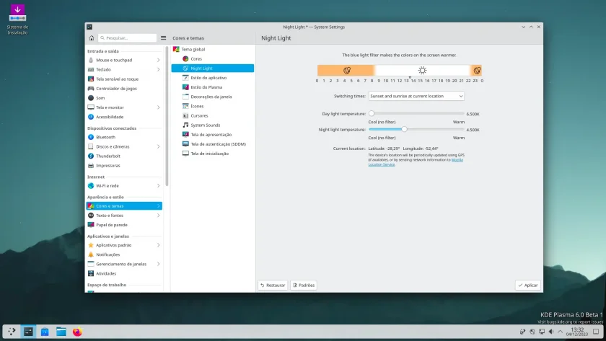This screenshot has height=341, width=606.
Task: Open the Dolphin file manager taskbar icon
Action: (x=61, y=332)
